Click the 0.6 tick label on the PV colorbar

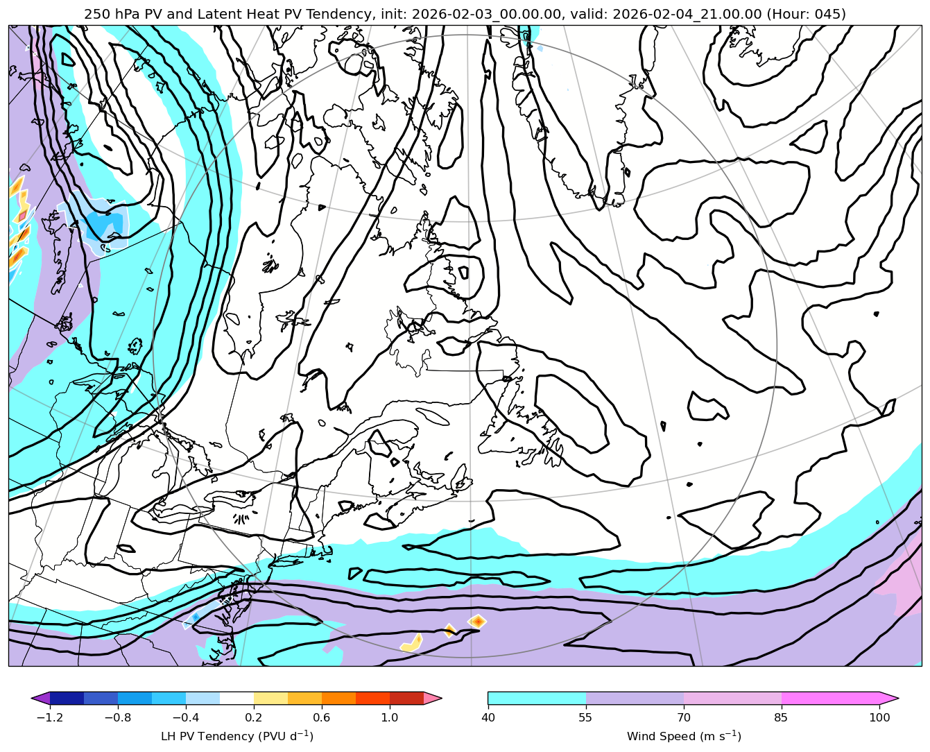click(321, 717)
